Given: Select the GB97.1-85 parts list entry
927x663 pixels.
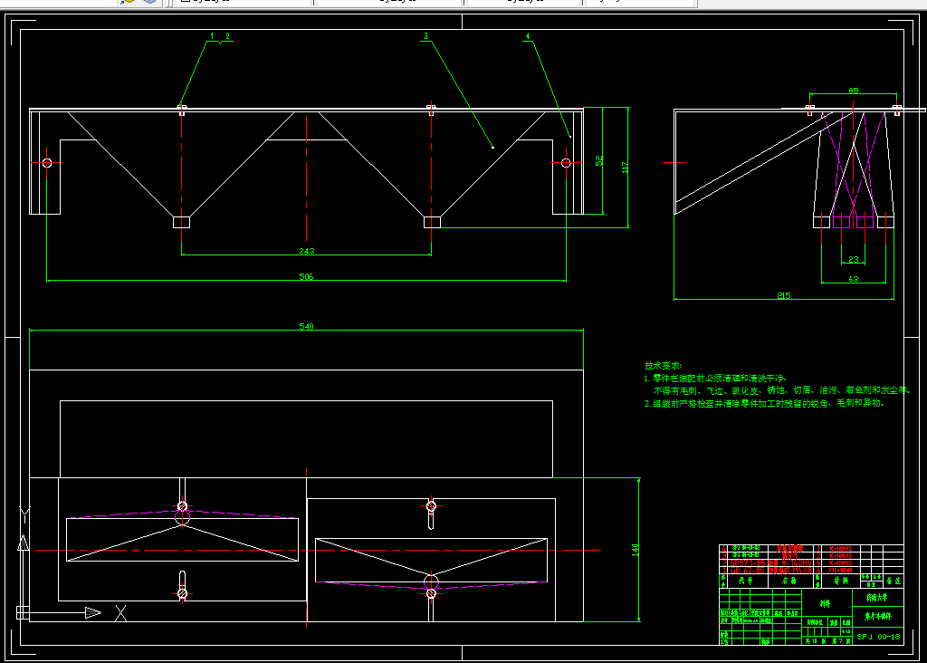Looking at the screenshot, I should [749, 563].
